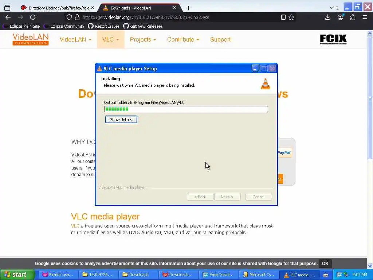Switch to Directory Listing firefox tab
Viewport: 373px width, 280px height.
[x=57, y=8]
